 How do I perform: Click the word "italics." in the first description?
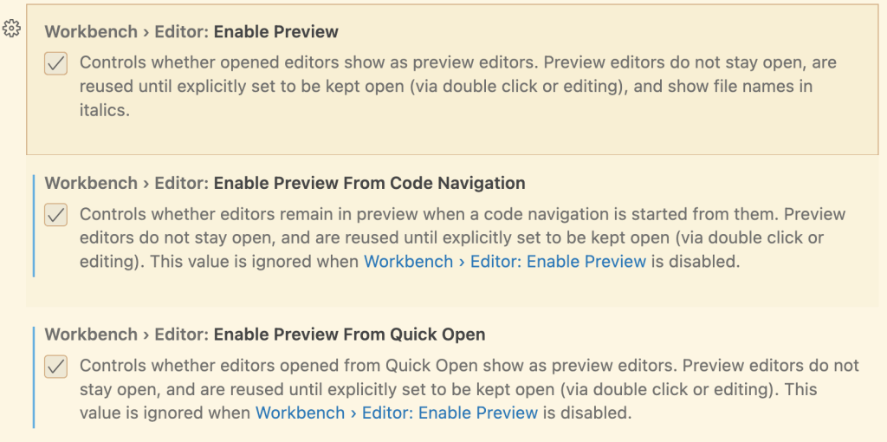click(104, 111)
